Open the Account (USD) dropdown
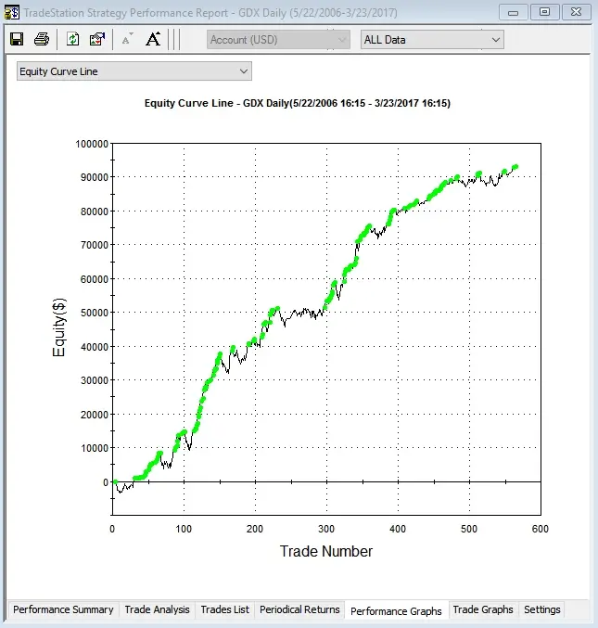 (x=278, y=40)
